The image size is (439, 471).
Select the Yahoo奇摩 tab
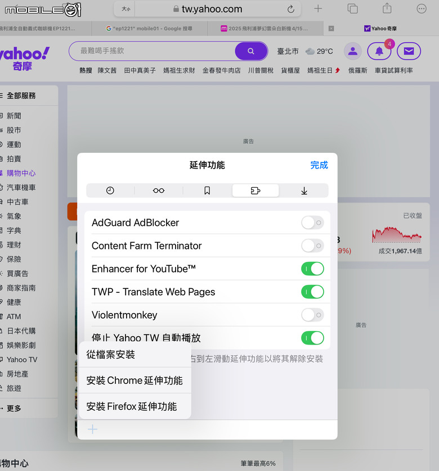[380, 29]
